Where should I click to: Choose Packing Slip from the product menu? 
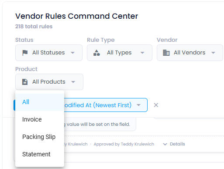click(40, 137)
